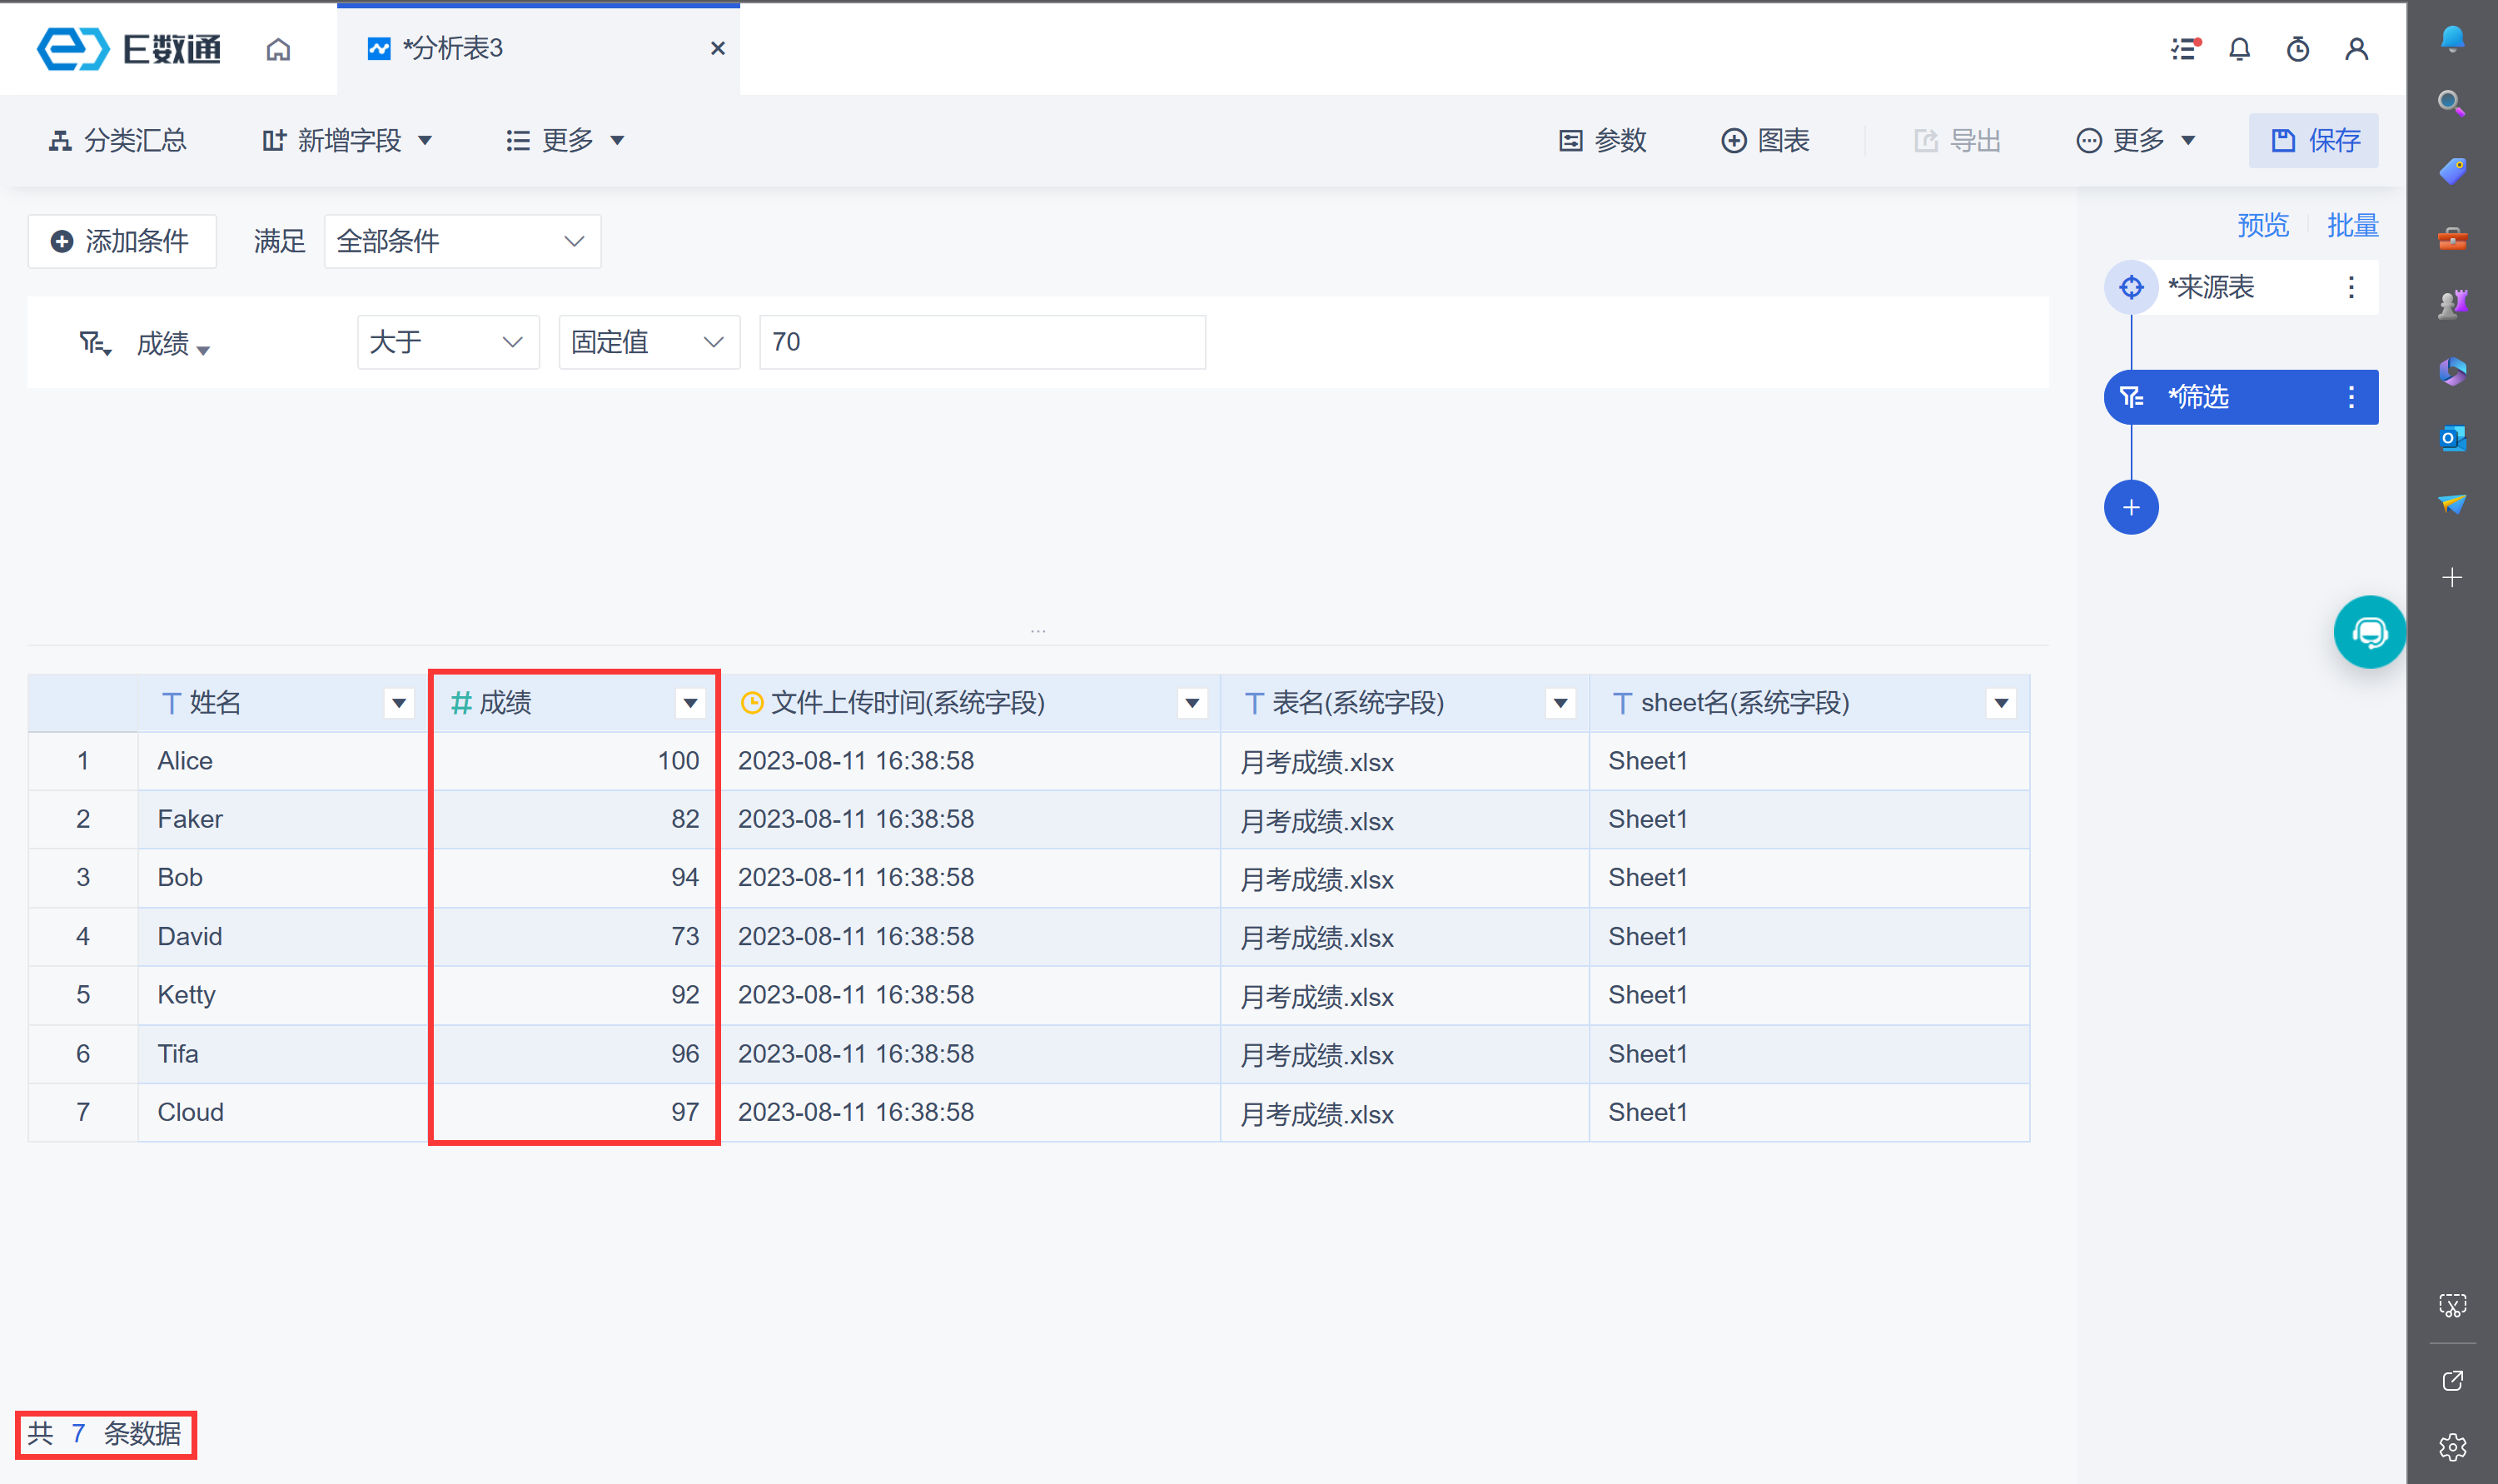Click Outlook icon in right sidebar

pyautogui.click(x=2452, y=438)
